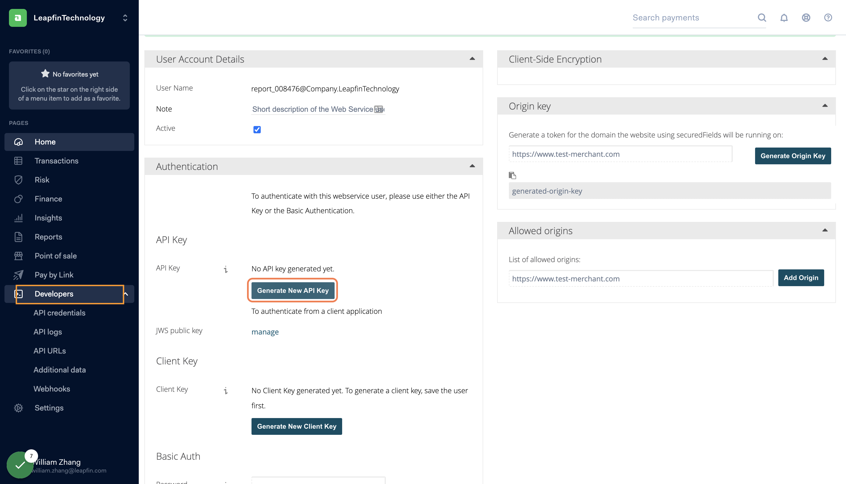Click the Client Key info icon
Image resolution: width=846 pixels, height=484 pixels.
pos(226,390)
